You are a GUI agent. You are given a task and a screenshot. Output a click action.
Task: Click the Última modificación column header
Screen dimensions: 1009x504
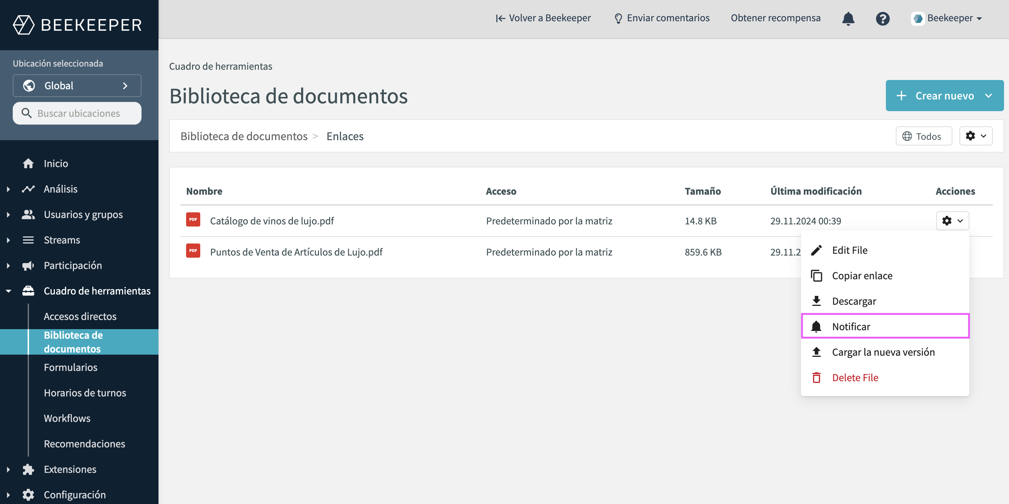[816, 191]
